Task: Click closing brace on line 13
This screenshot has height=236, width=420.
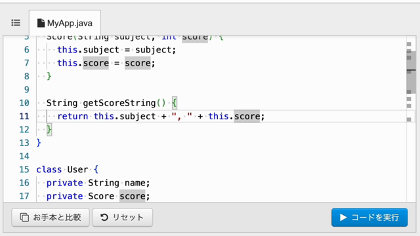Action: tap(39, 143)
